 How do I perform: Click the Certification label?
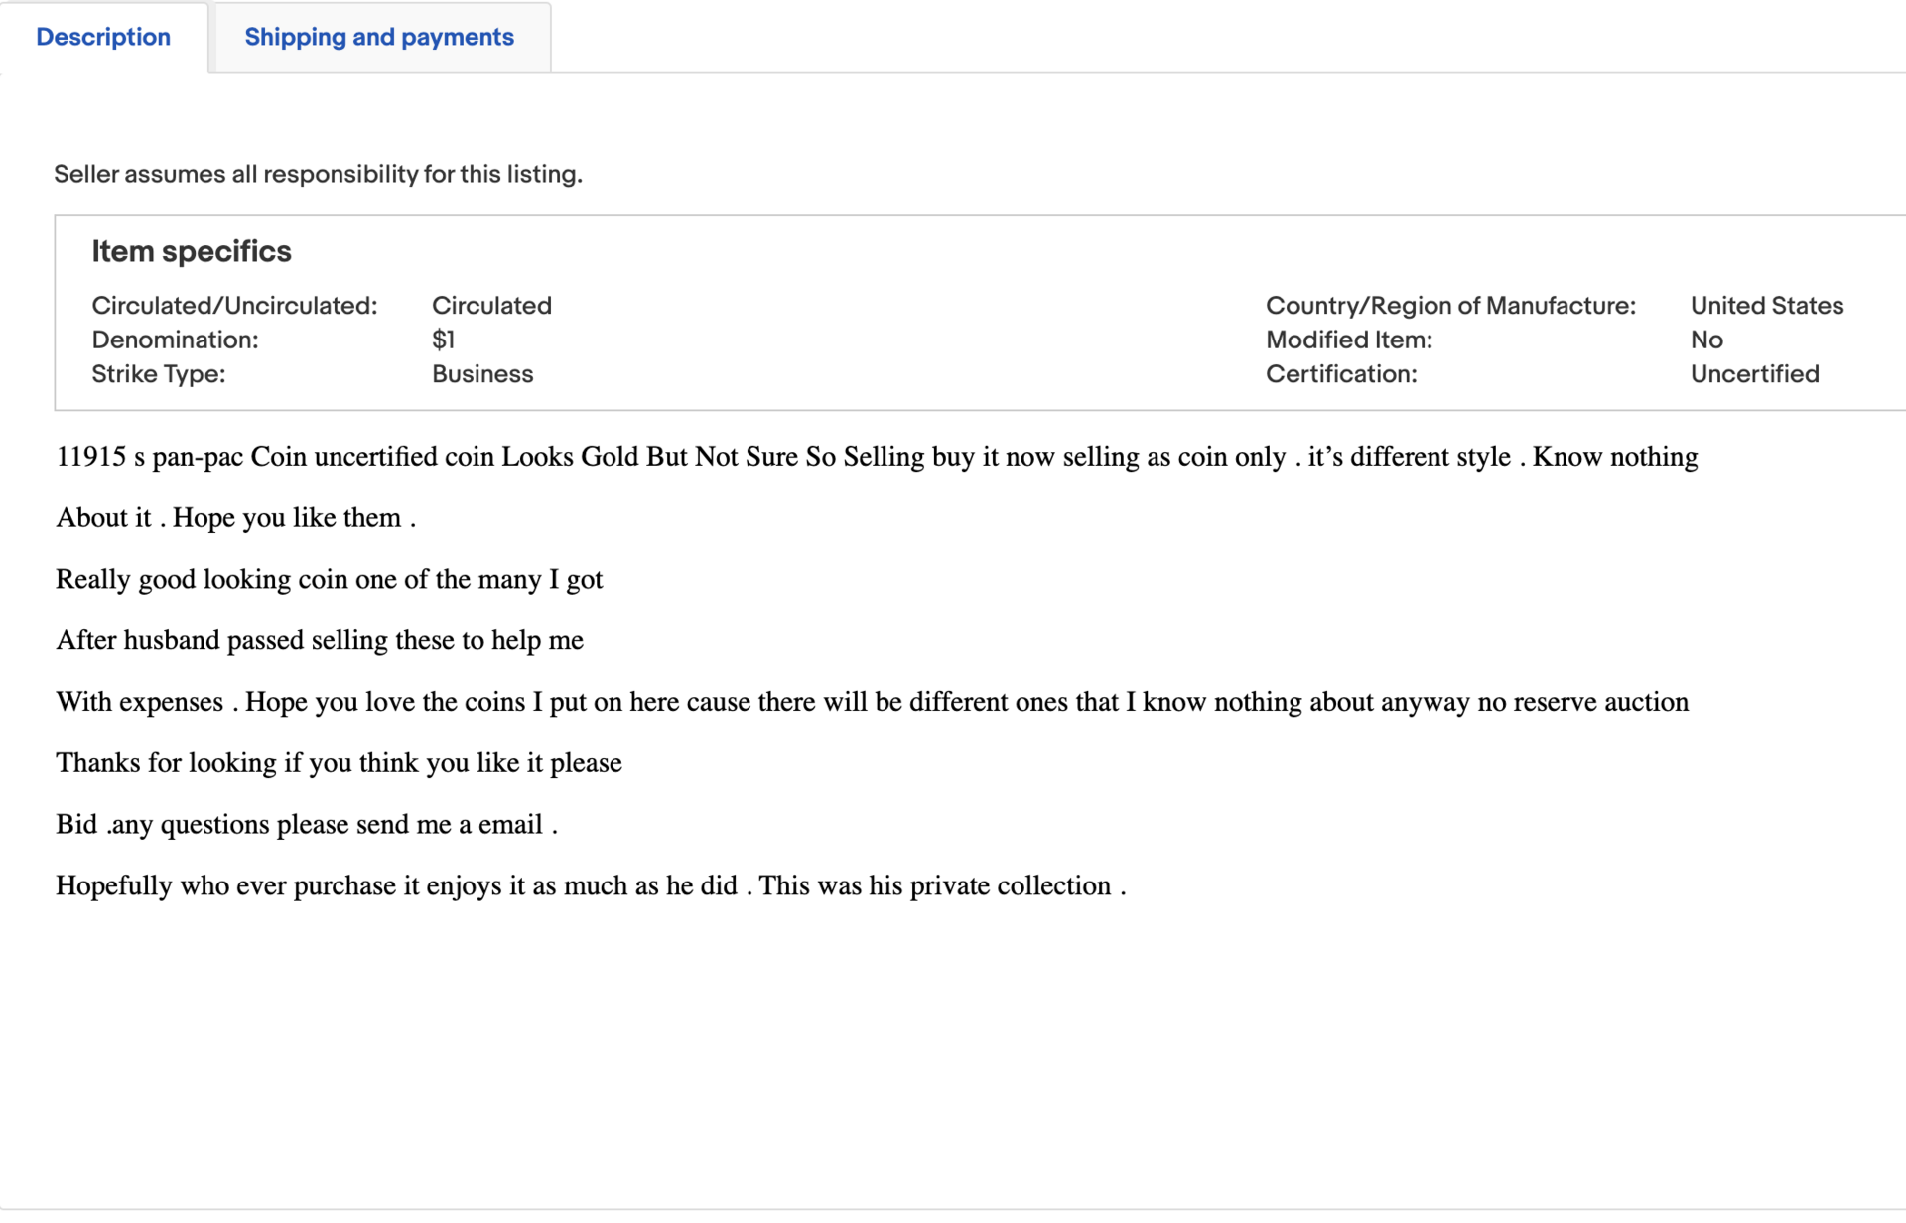(1341, 374)
